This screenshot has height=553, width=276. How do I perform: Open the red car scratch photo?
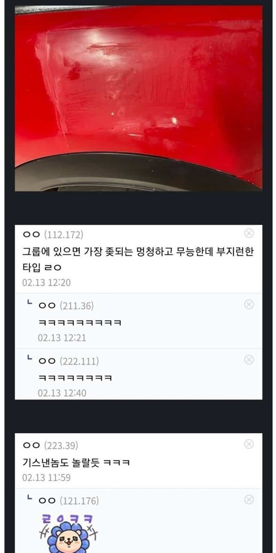[x=138, y=98]
